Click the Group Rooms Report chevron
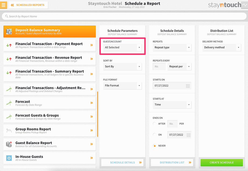Screen dimensions: 248x171 92,130
